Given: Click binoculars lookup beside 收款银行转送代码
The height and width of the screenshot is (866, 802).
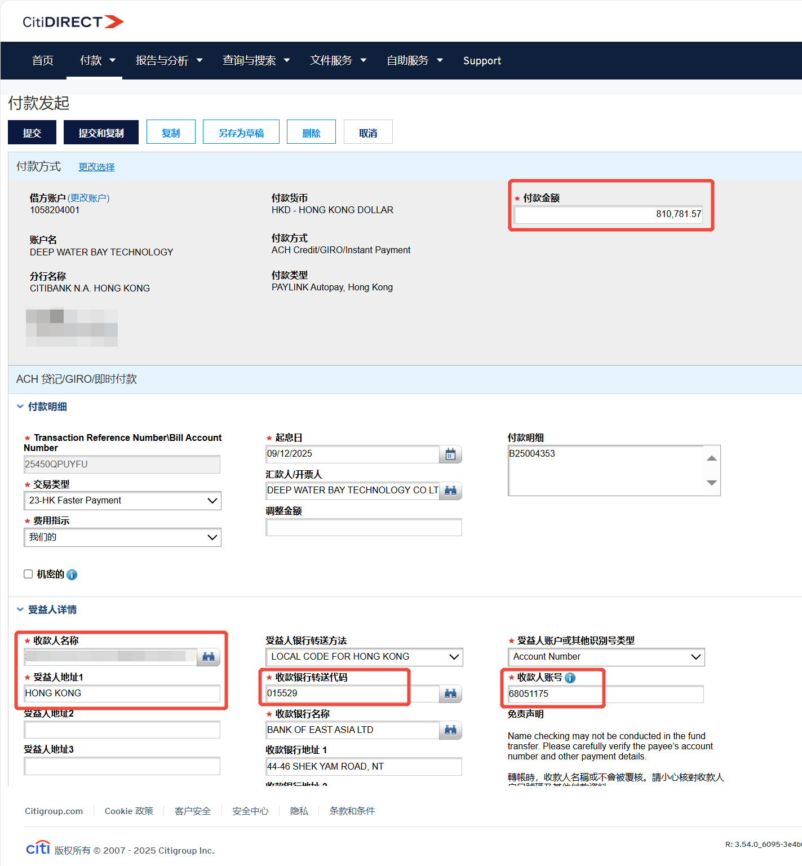Looking at the screenshot, I should pos(450,693).
